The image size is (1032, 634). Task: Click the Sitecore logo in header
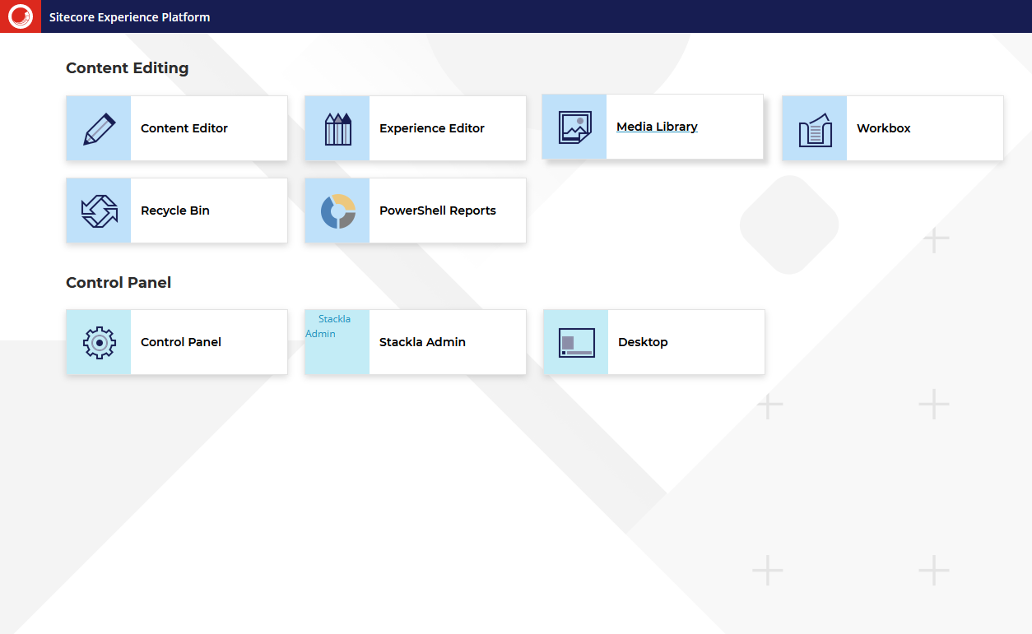20,16
